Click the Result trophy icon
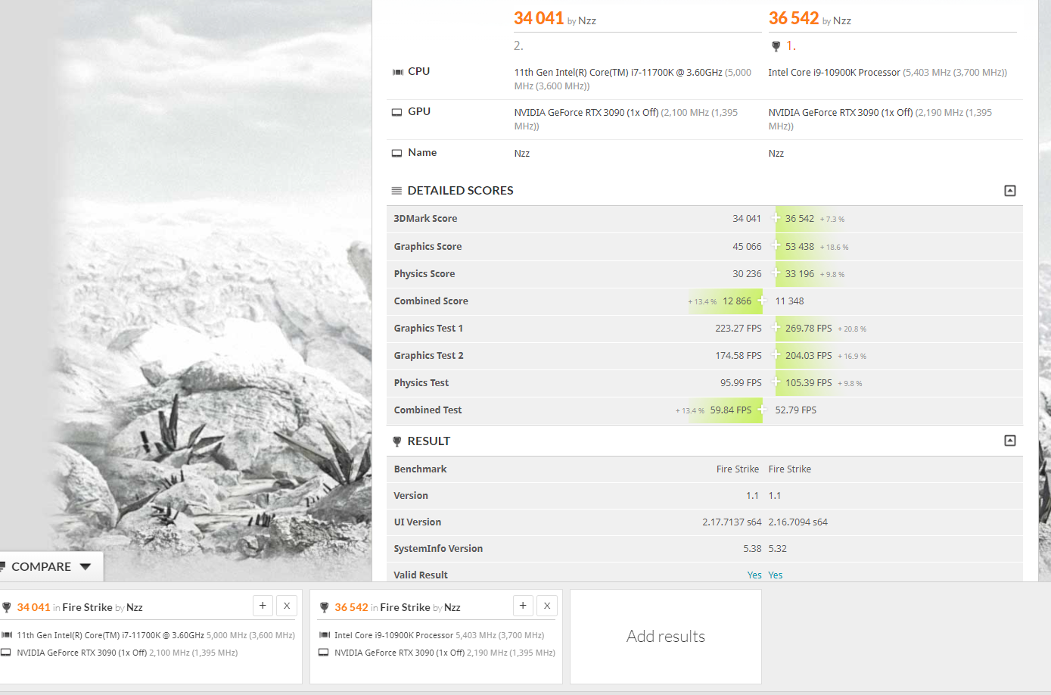 [396, 441]
